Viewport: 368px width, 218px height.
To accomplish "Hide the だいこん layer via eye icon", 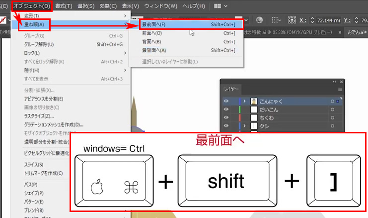I will point(226,109).
